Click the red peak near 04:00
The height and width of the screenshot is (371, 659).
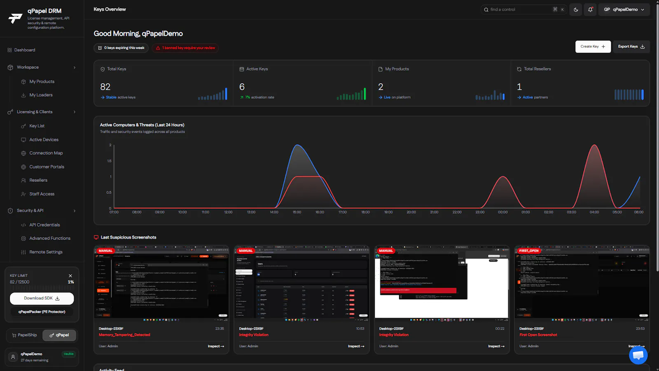(x=594, y=145)
